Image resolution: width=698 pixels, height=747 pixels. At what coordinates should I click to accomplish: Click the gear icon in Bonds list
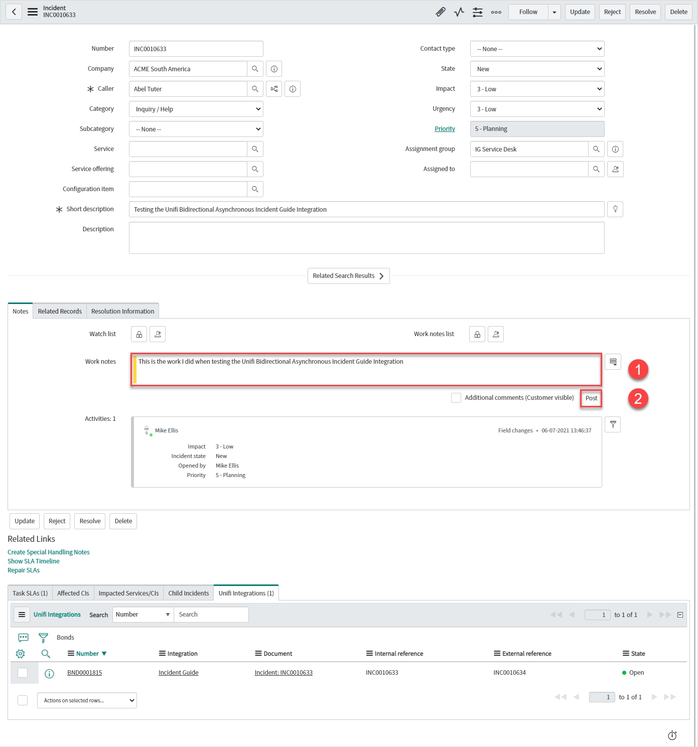coord(21,654)
